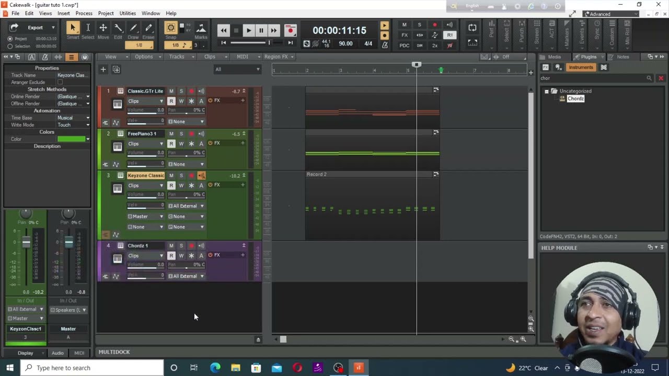This screenshot has height=376, width=669.
Task: Open the Export dropdown arrow
Action: click(x=53, y=28)
